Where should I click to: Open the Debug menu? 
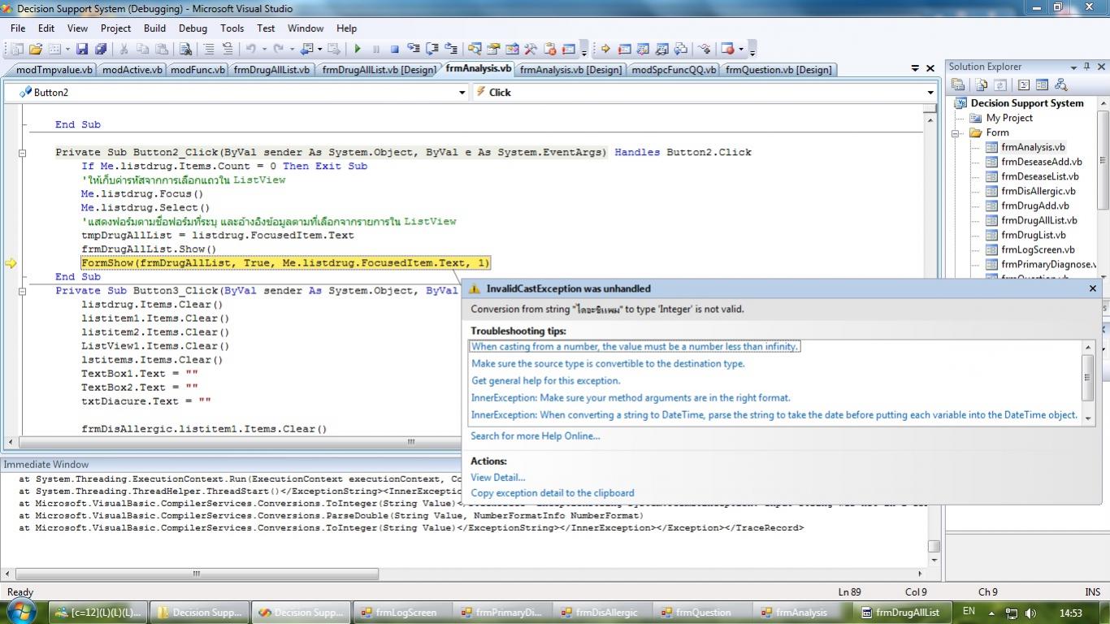[x=193, y=28]
